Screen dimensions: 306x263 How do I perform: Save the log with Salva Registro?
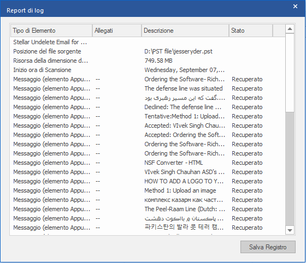click(x=268, y=247)
